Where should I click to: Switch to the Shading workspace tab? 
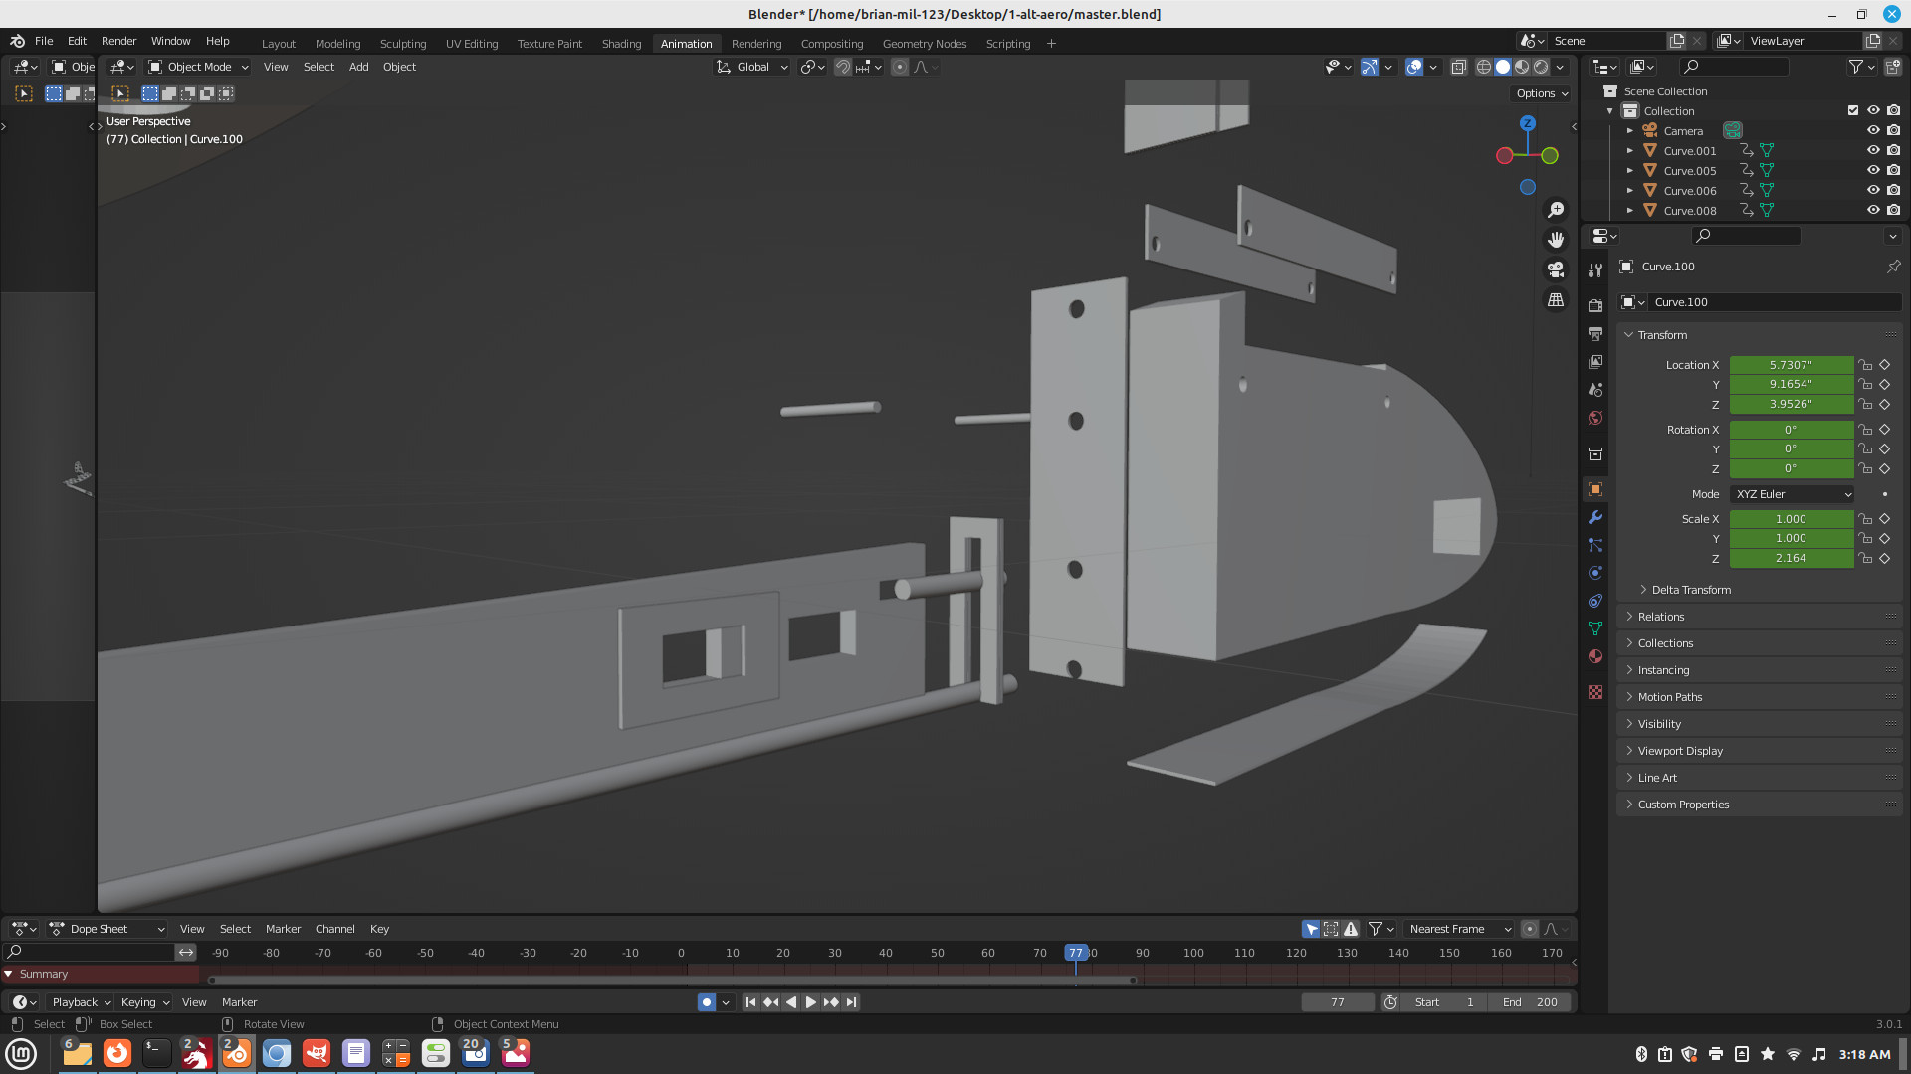621,44
